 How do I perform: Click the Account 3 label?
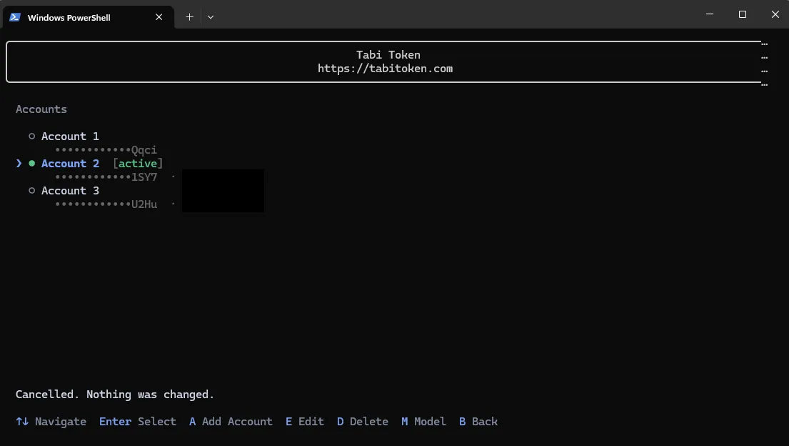[70, 191]
